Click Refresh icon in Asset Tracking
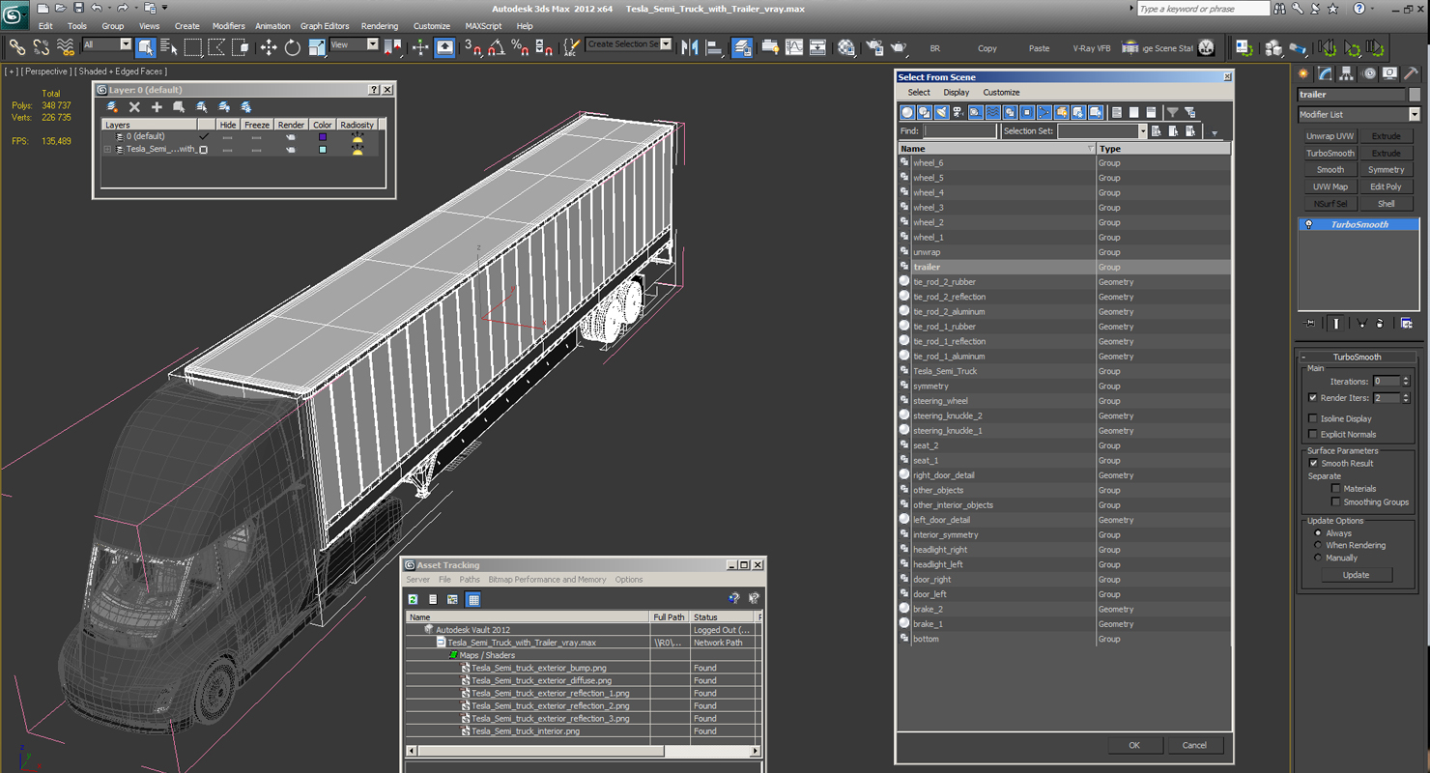Image resolution: width=1430 pixels, height=773 pixels. [413, 599]
